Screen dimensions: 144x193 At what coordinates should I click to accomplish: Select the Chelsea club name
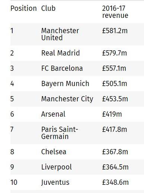(54, 152)
